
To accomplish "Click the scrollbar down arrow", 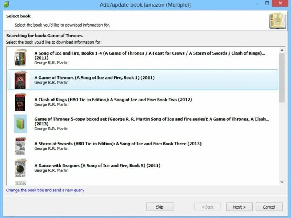I will click(282, 182).
